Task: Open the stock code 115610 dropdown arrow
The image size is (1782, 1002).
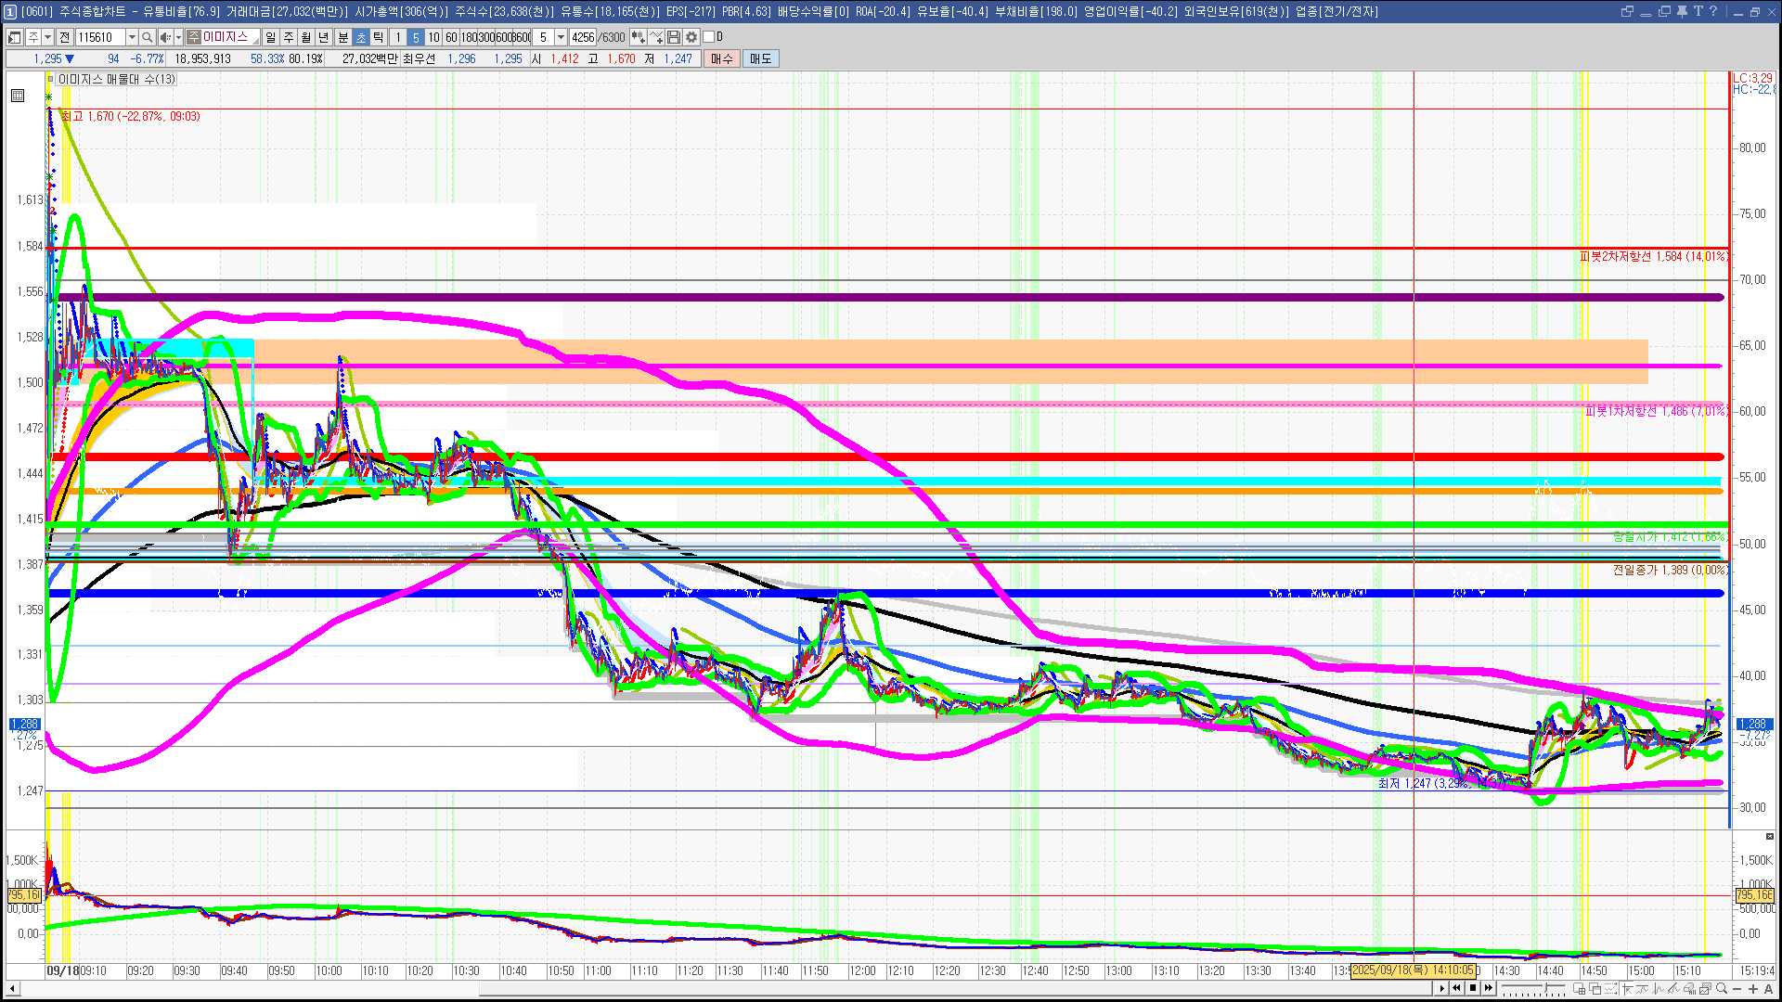Action: [x=132, y=37]
